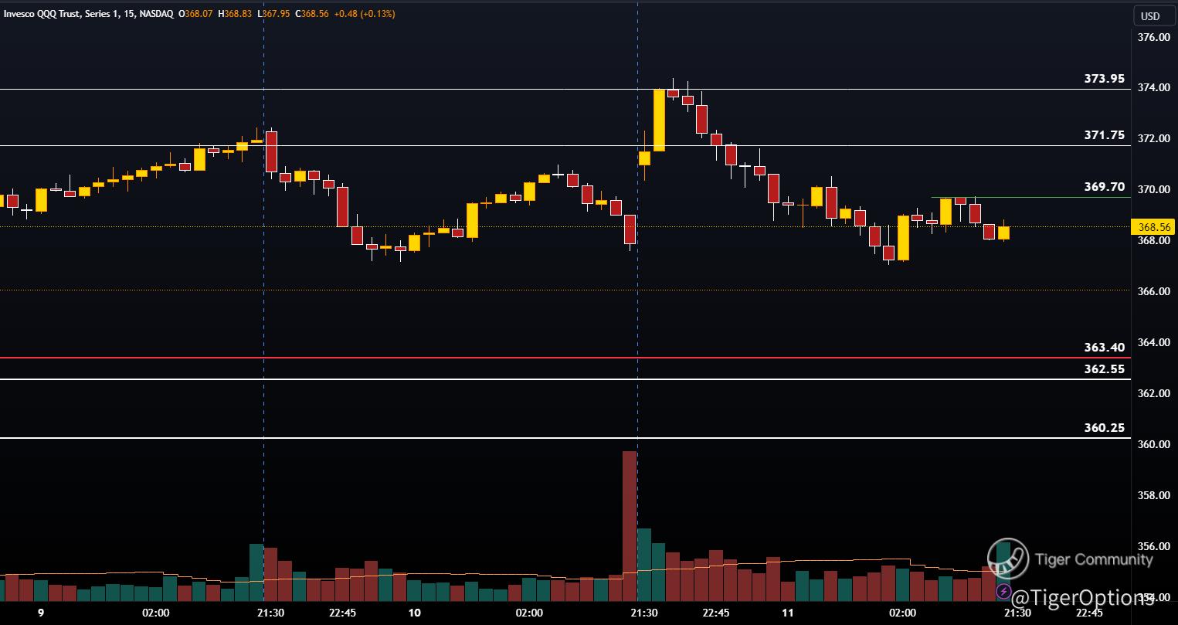
Task: Select the short green line at 369.70
Action: pos(1031,198)
